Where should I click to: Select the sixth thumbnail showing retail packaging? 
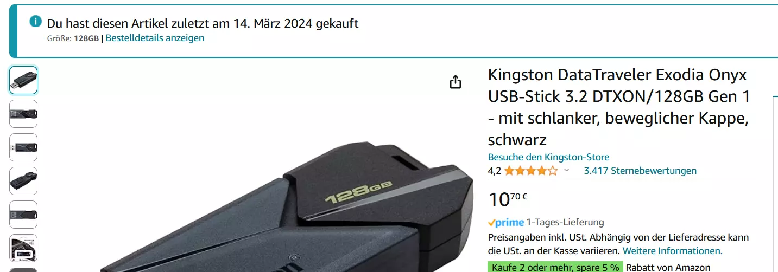pos(23,248)
